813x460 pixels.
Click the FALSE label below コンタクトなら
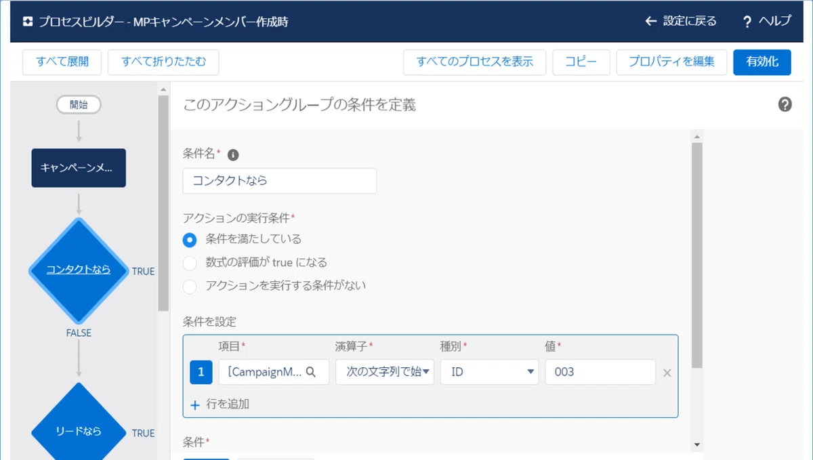pos(79,333)
